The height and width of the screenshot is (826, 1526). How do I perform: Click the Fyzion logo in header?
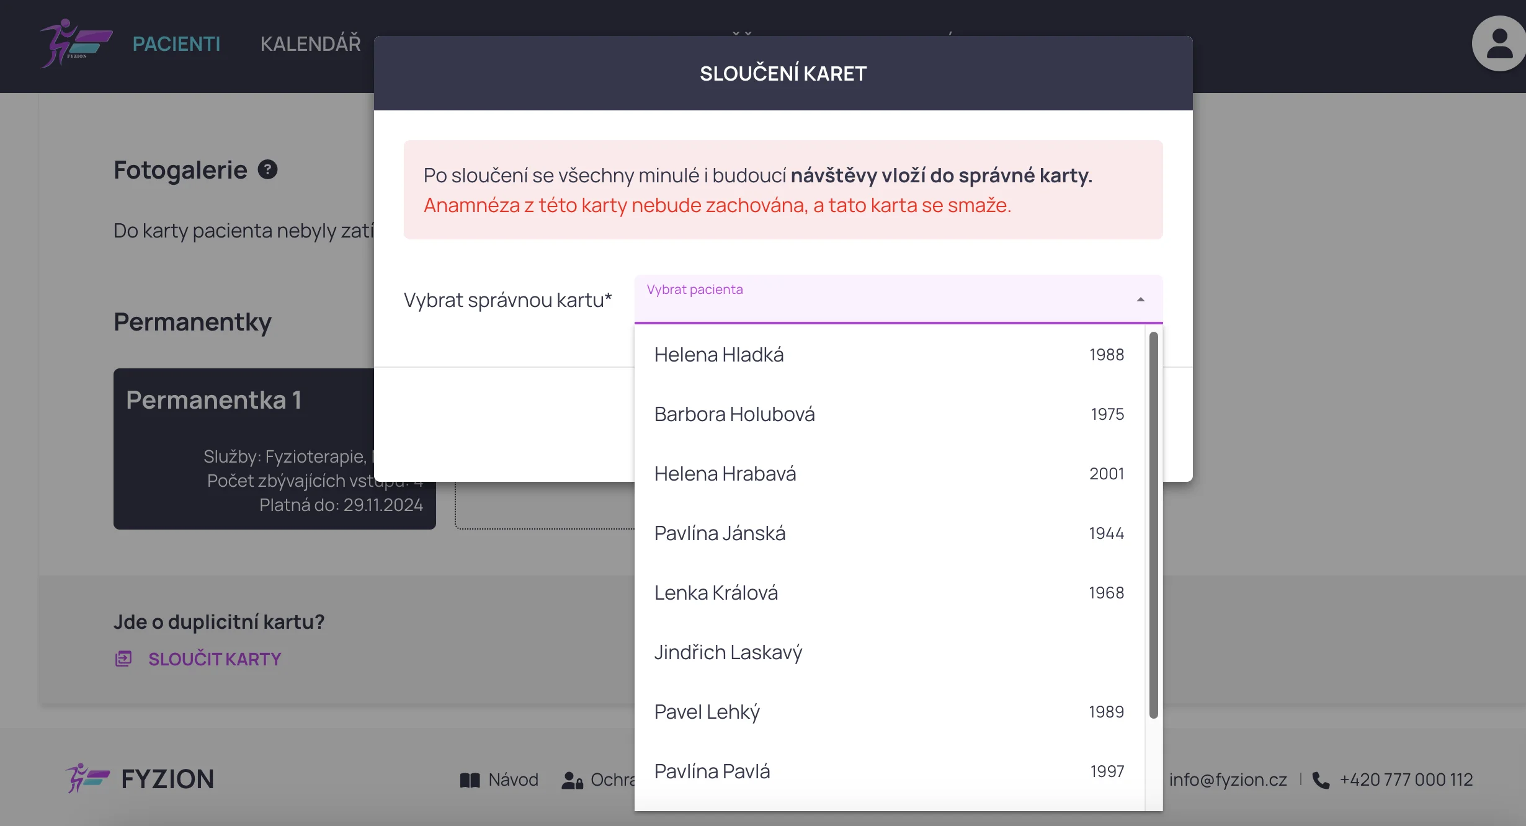(x=76, y=43)
